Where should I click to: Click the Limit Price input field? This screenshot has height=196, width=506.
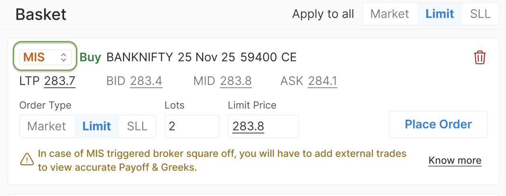click(263, 126)
